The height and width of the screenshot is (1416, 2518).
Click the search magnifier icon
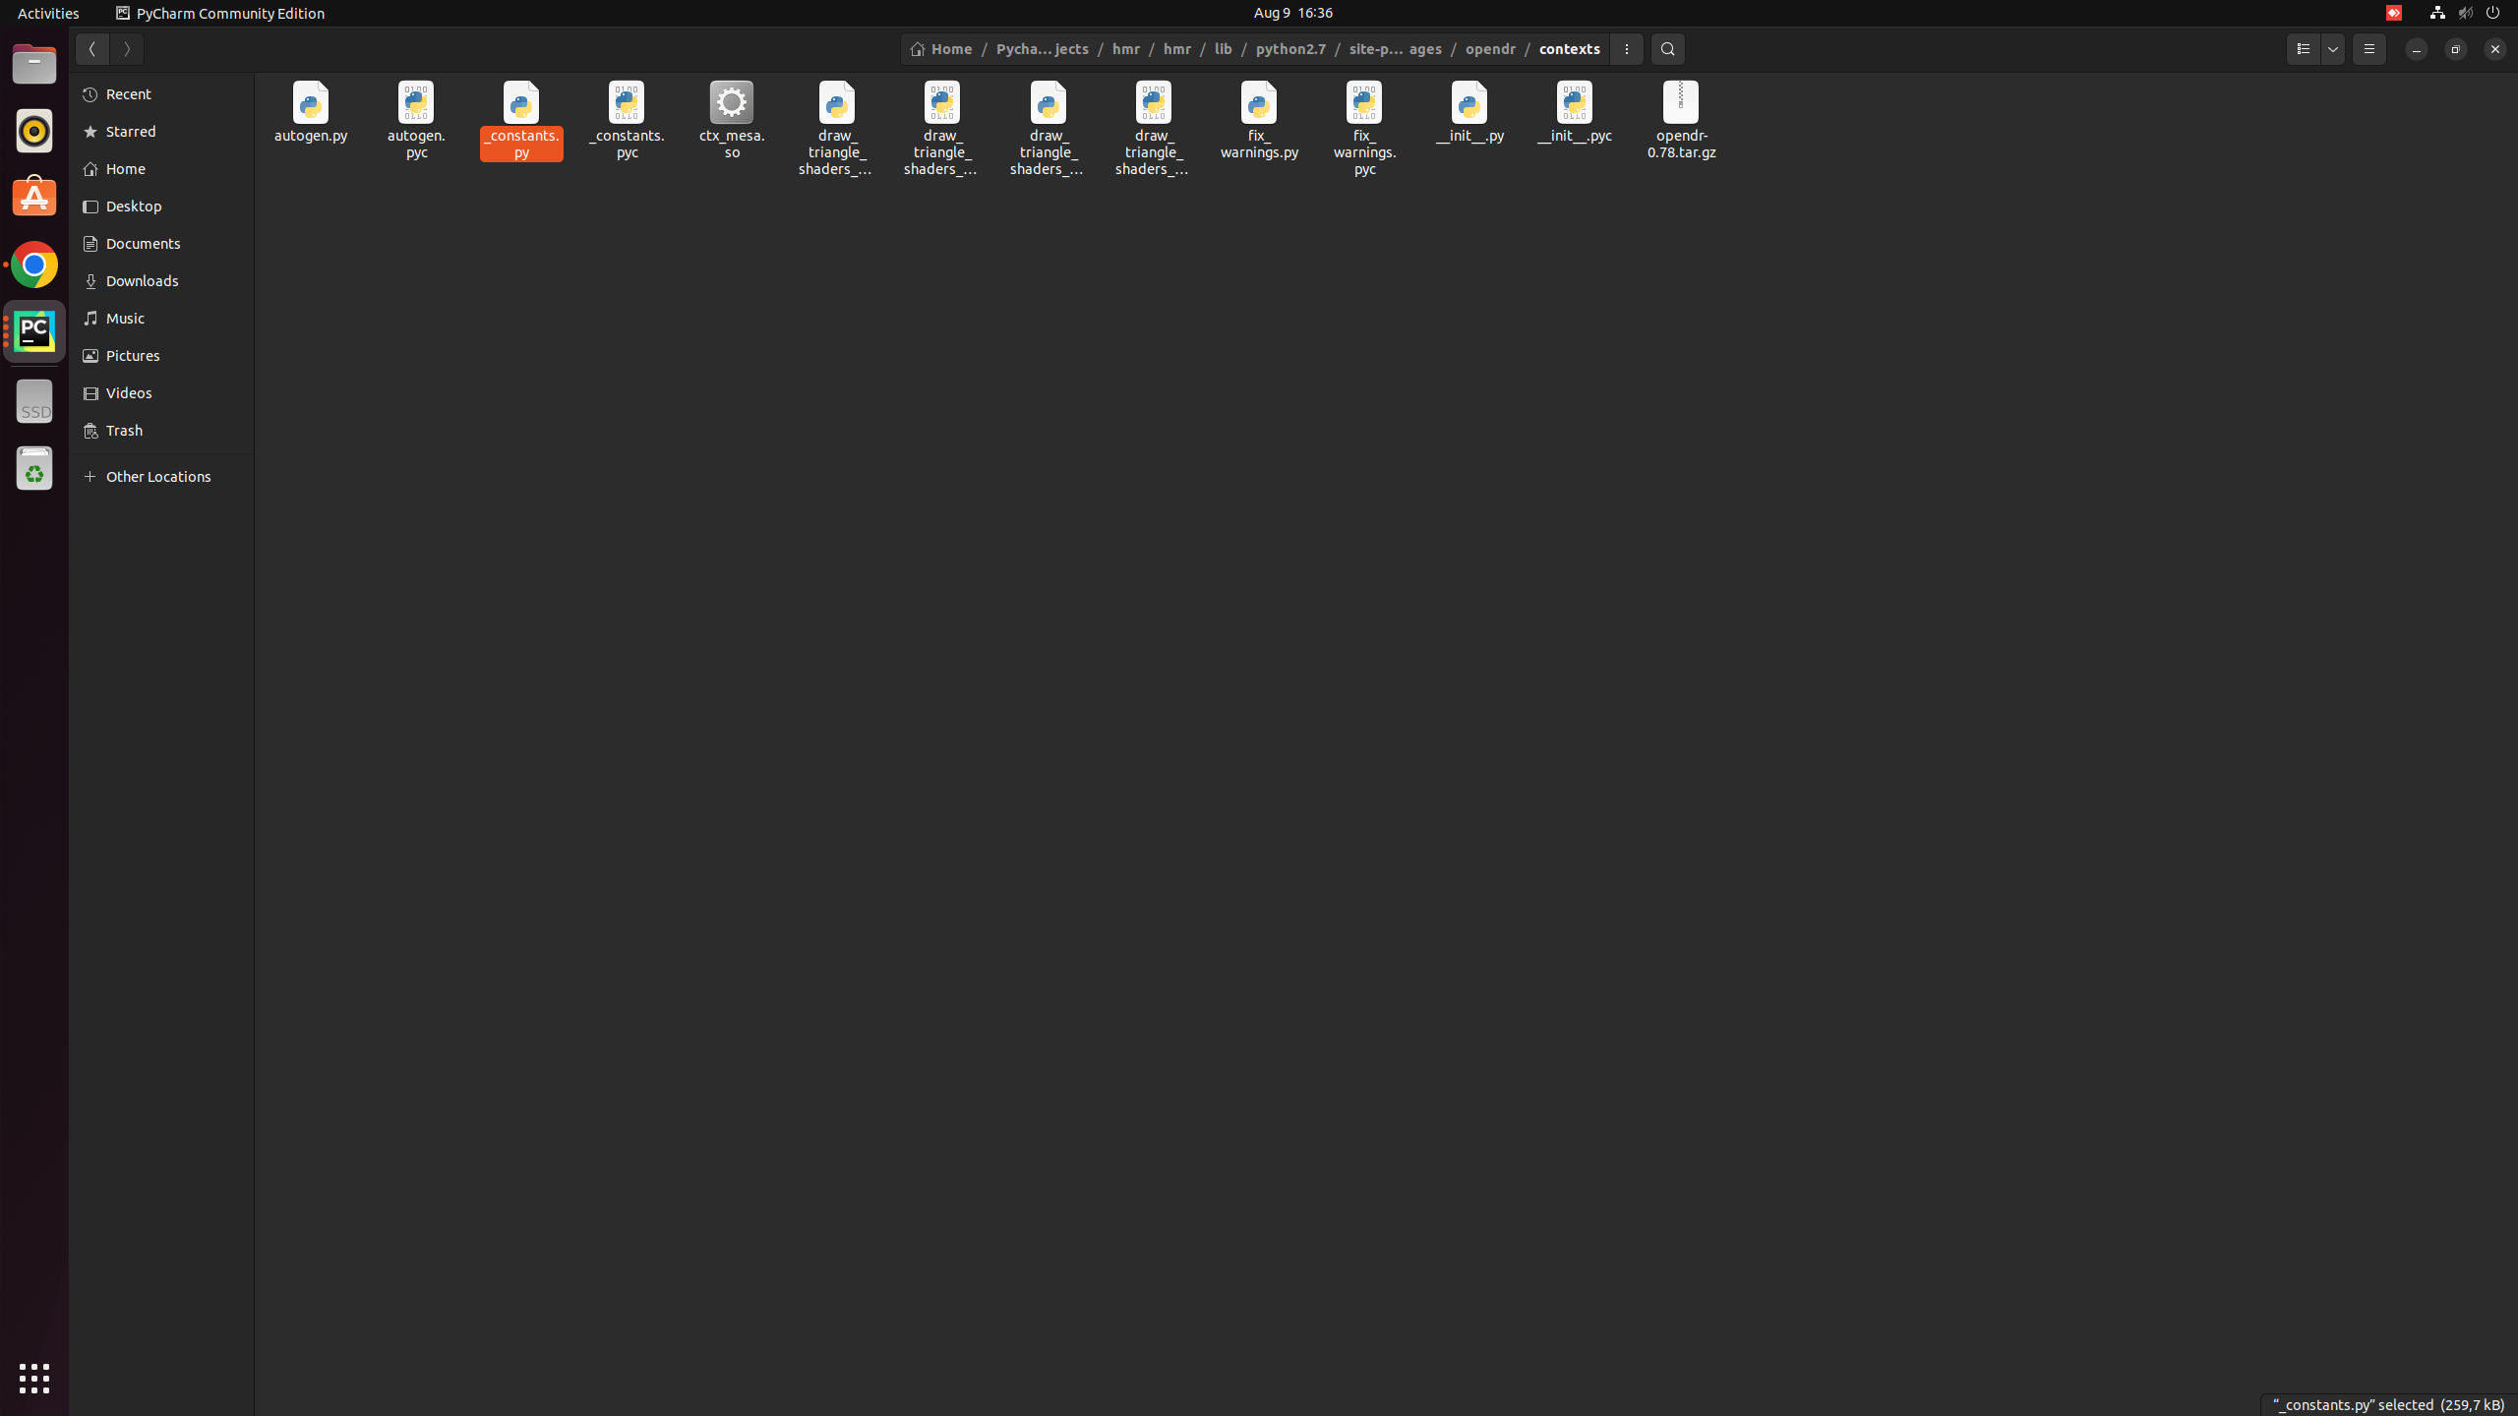point(1667,49)
